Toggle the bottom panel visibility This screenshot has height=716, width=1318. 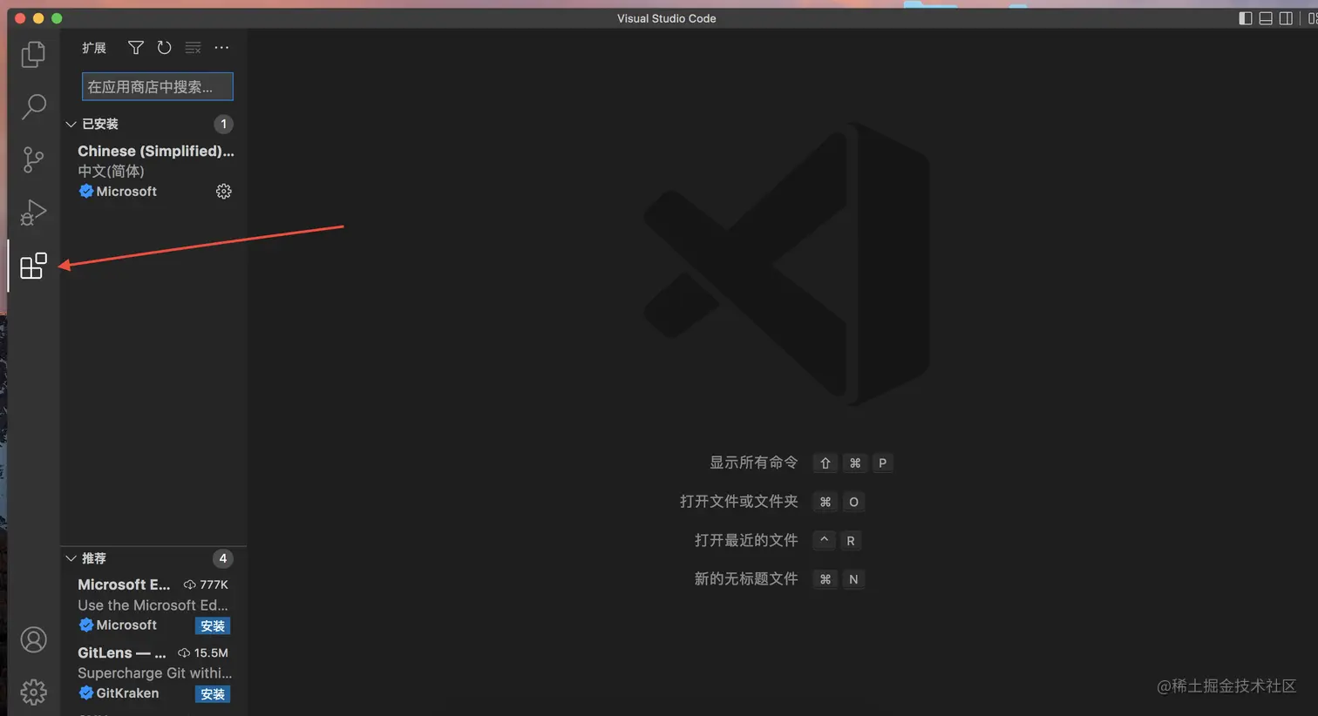coord(1265,17)
